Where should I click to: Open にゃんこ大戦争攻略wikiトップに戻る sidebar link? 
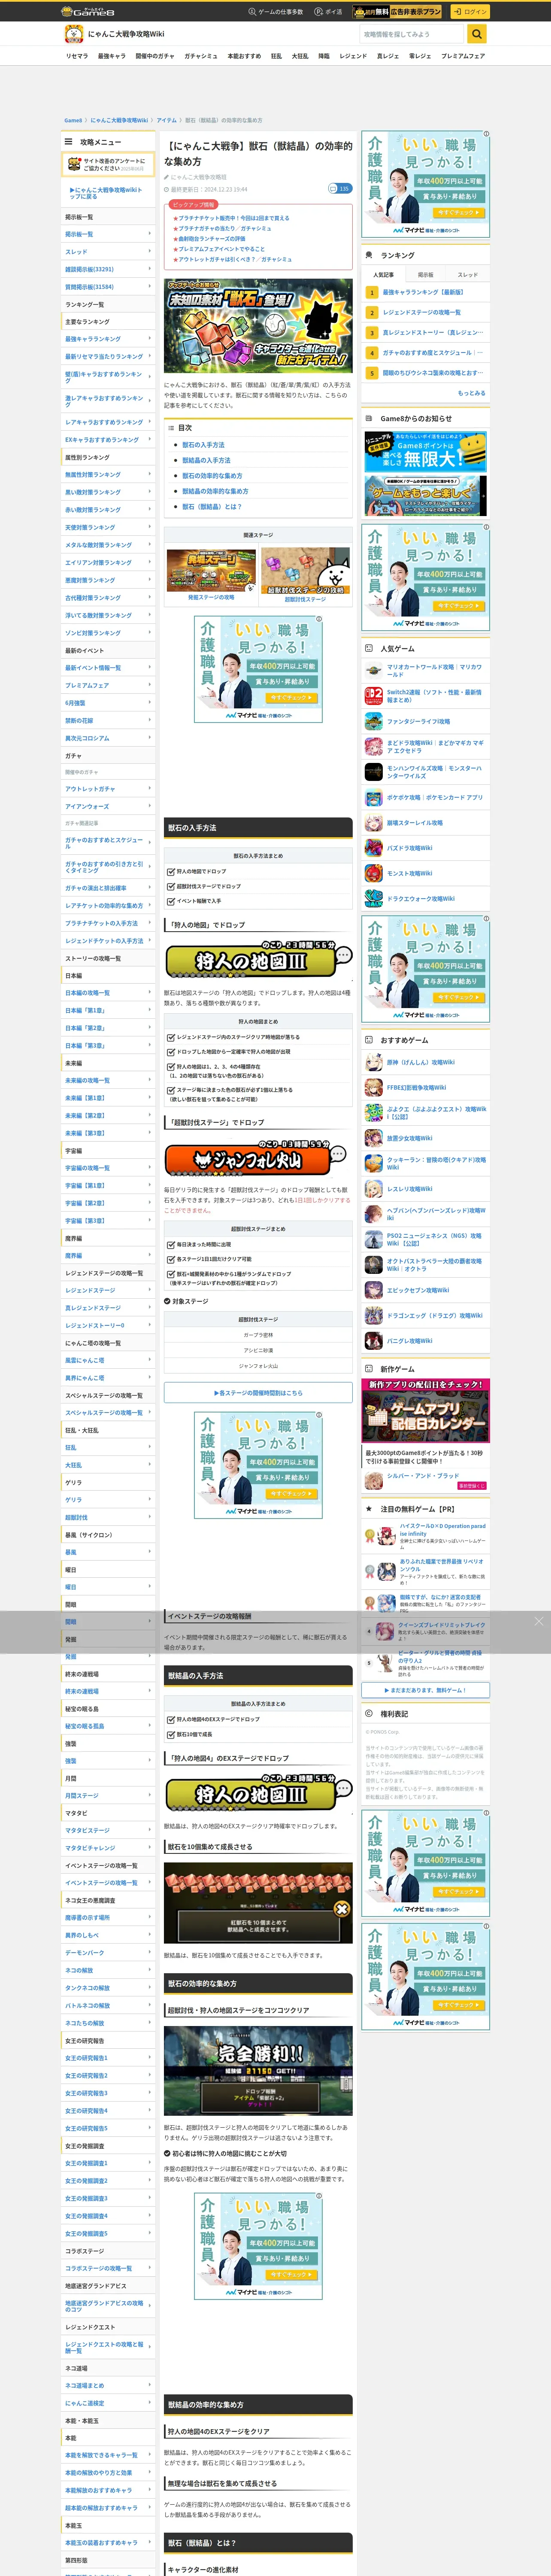click(107, 193)
